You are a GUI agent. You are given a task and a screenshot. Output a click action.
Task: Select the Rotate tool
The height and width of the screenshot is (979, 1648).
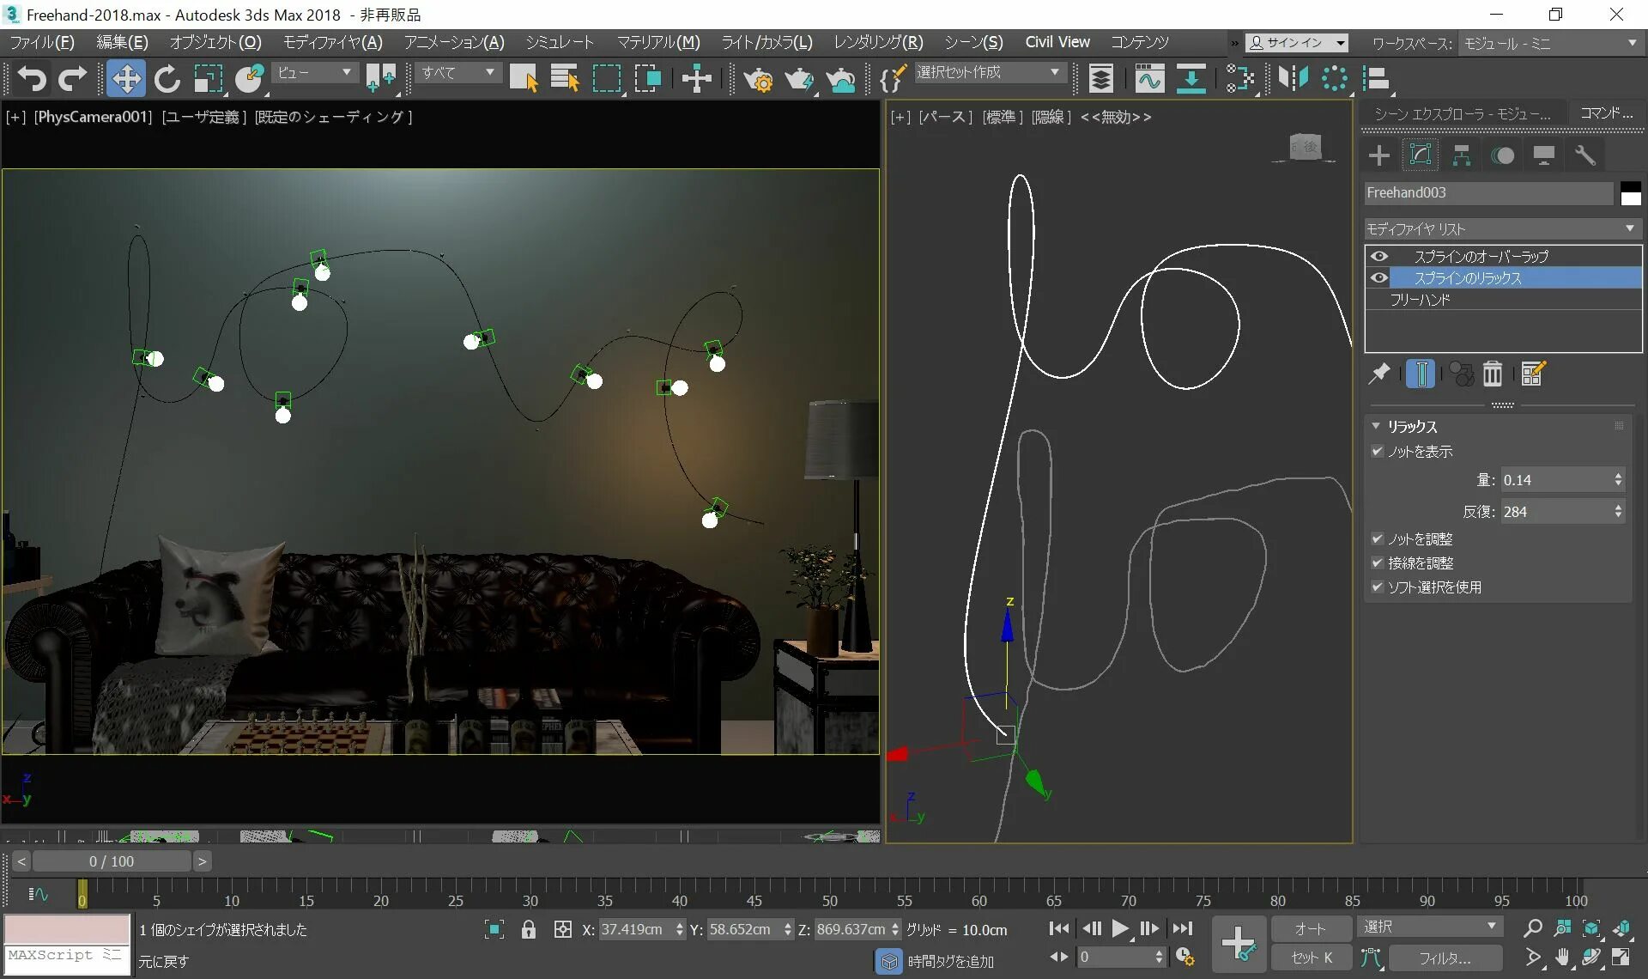167,79
